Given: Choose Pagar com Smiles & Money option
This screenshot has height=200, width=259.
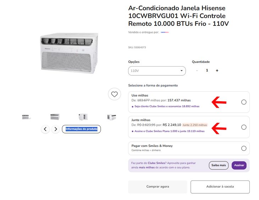Looking at the screenshot, I should point(244,148).
